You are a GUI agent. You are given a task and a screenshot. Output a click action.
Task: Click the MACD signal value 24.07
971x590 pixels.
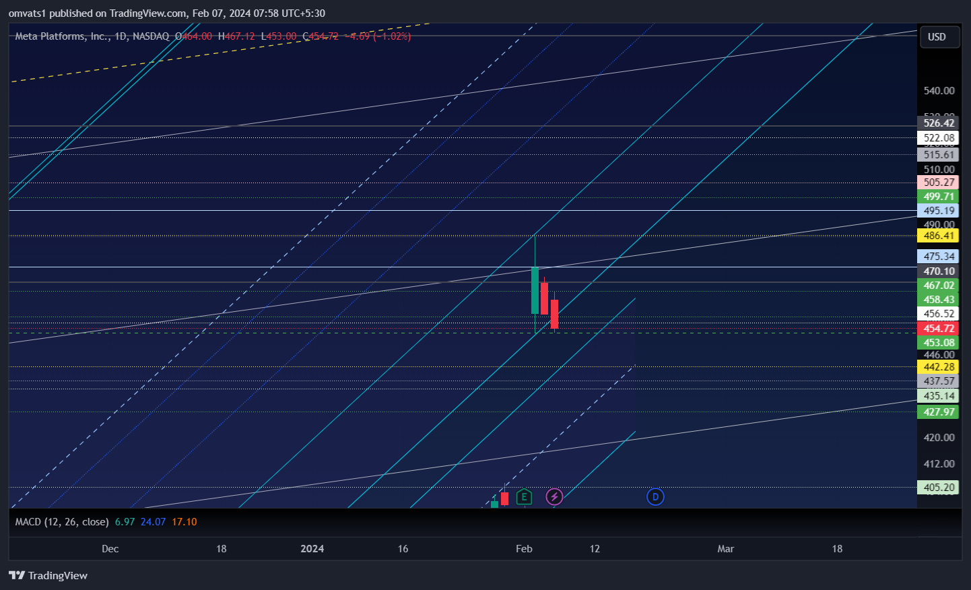153,522
